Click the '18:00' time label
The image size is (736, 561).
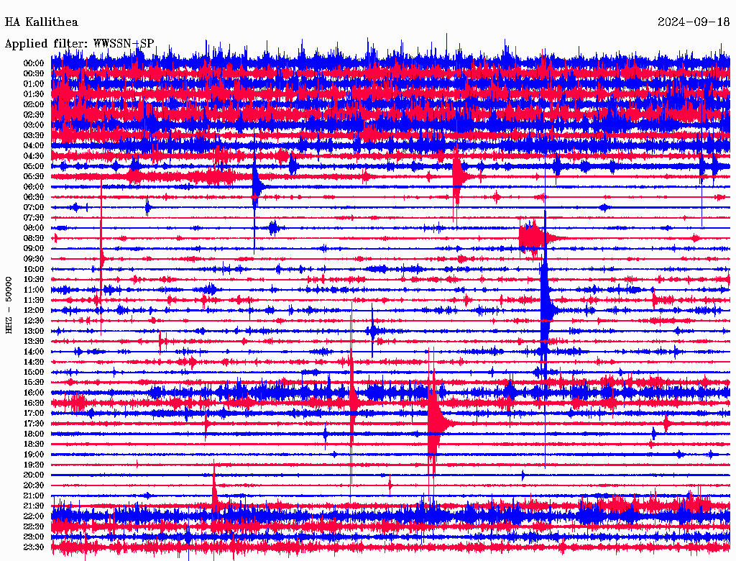click(34, 434)
